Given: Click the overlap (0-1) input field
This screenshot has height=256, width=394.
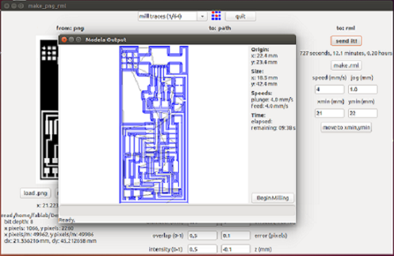Looking at the screenshot, I should 203,235.
